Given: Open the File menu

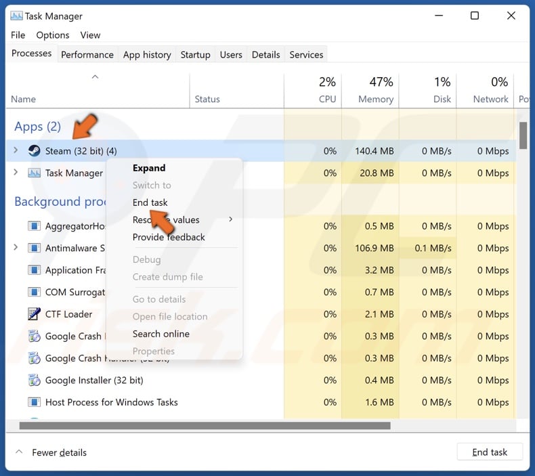Looking at the screenshot, I should point(18,35).
